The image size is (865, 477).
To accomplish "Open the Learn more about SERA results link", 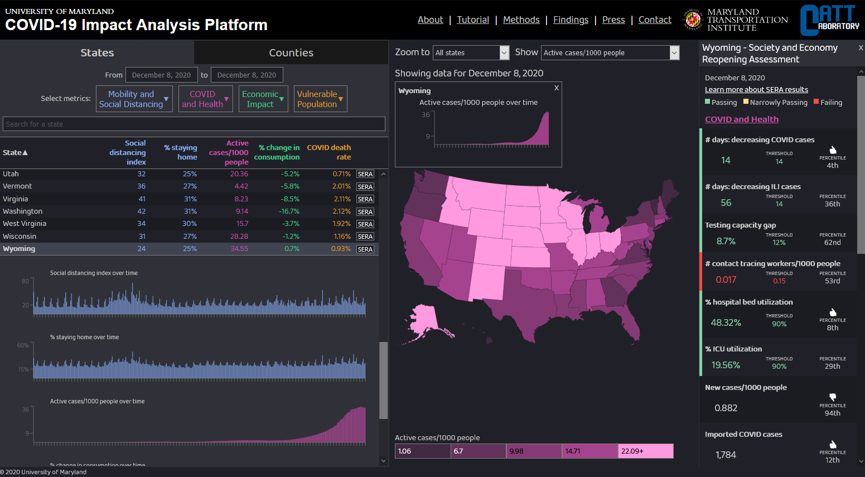I will [756, 89].
